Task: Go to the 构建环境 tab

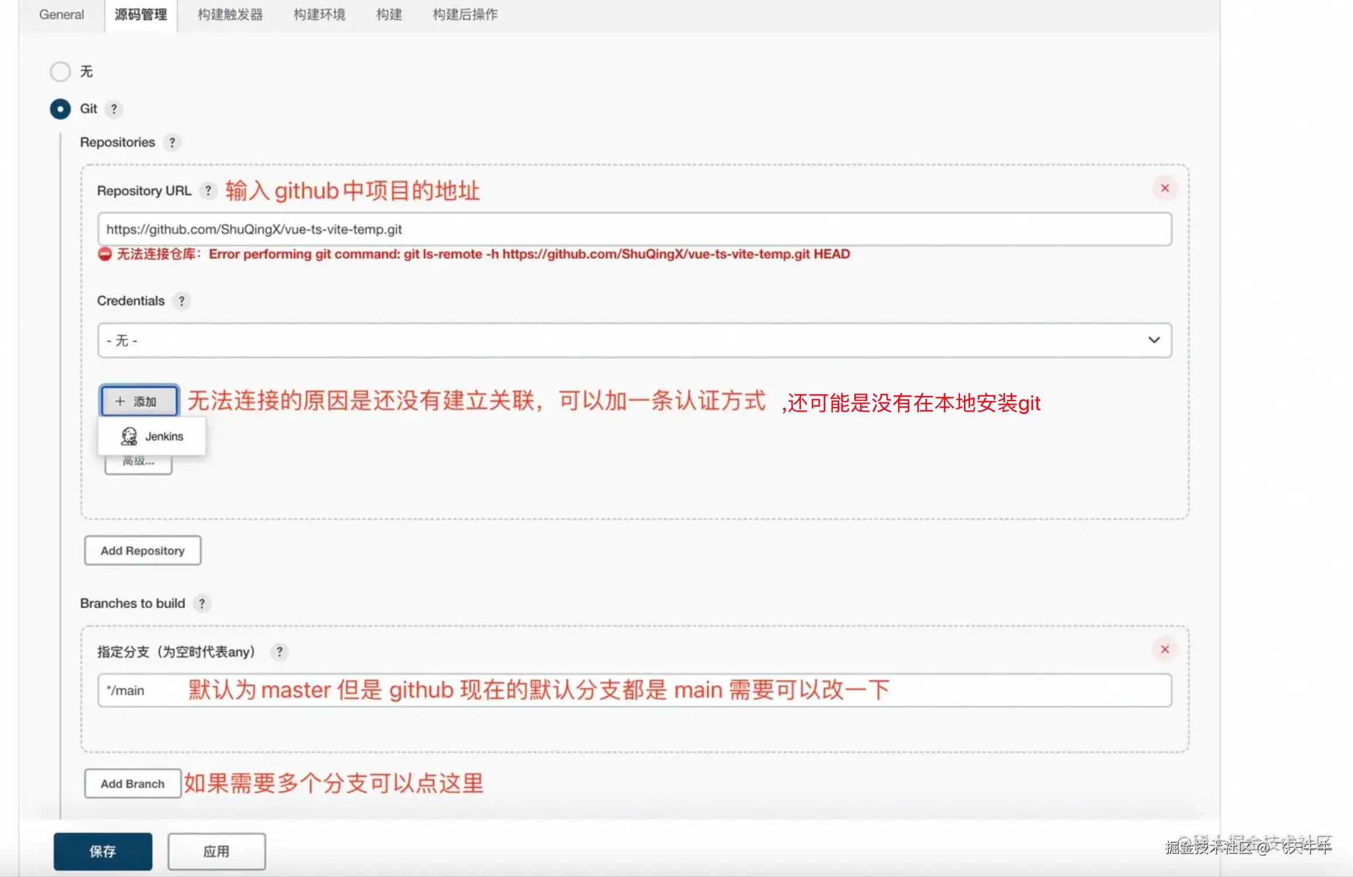Action: click(320, 15)
